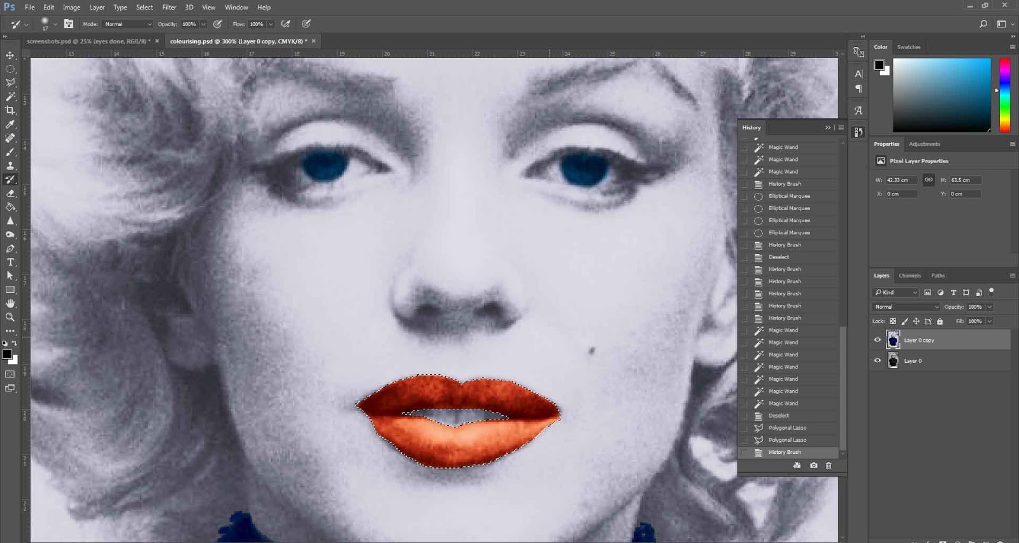Select the Clone Stamp tool

tap(10, 166)
